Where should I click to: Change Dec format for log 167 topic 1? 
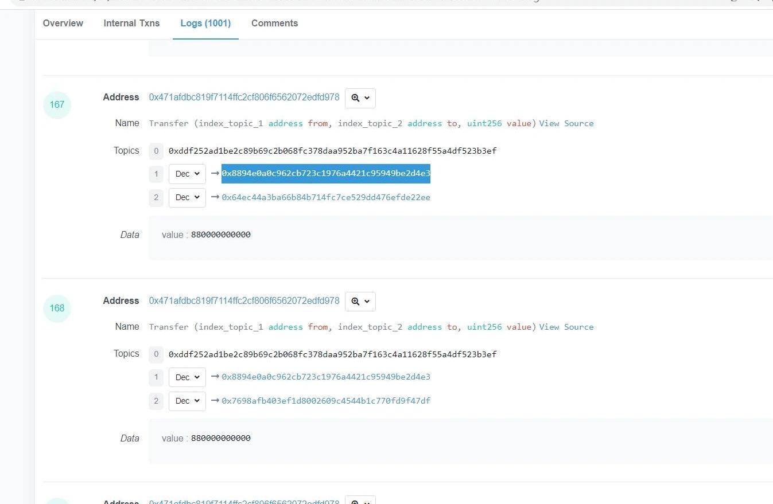(187, 174)
